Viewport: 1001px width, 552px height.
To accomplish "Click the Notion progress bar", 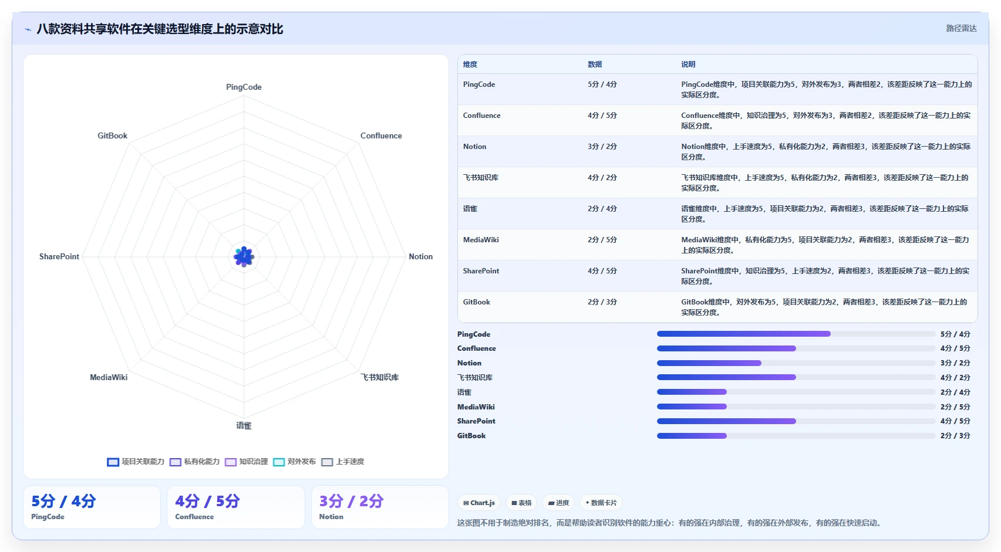I will (796, 363).
